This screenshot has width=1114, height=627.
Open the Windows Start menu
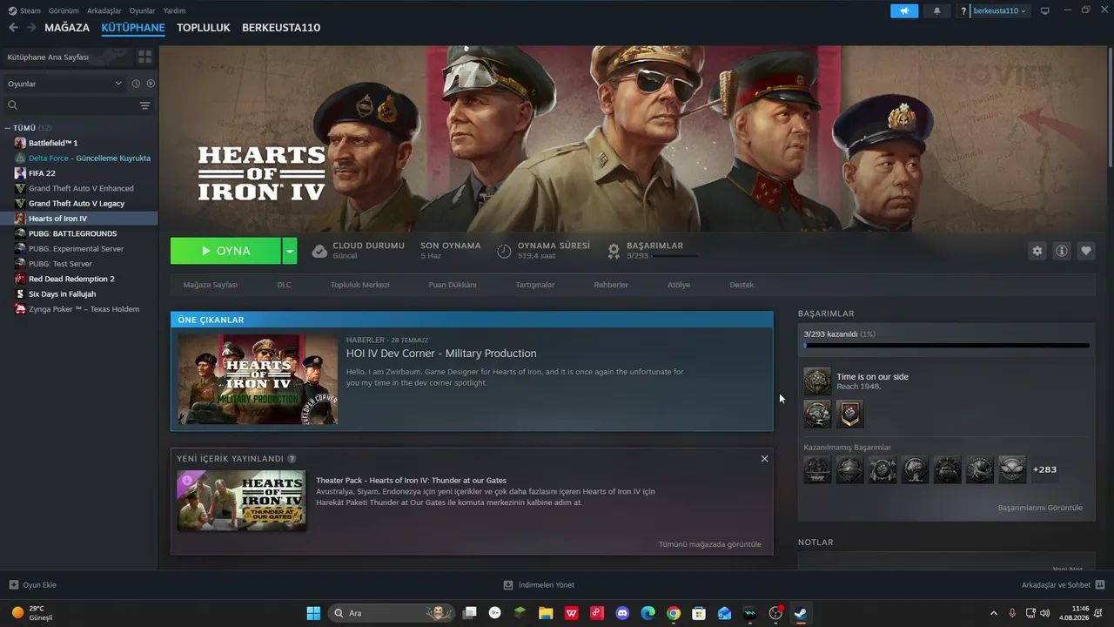(313, 613)
